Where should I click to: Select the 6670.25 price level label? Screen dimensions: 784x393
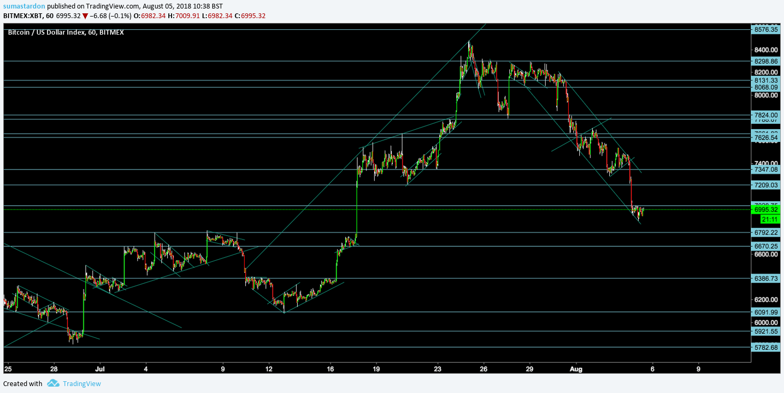pos(766,246)
